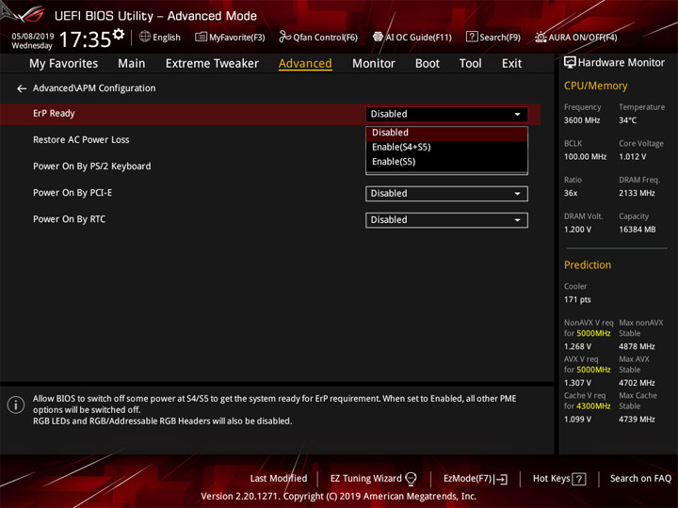Click CPU/Memory heading

click(x=595, y=86)
